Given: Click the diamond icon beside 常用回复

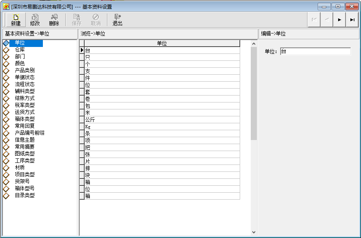Looking at the screenshot, I should click(x=6, y=126).
